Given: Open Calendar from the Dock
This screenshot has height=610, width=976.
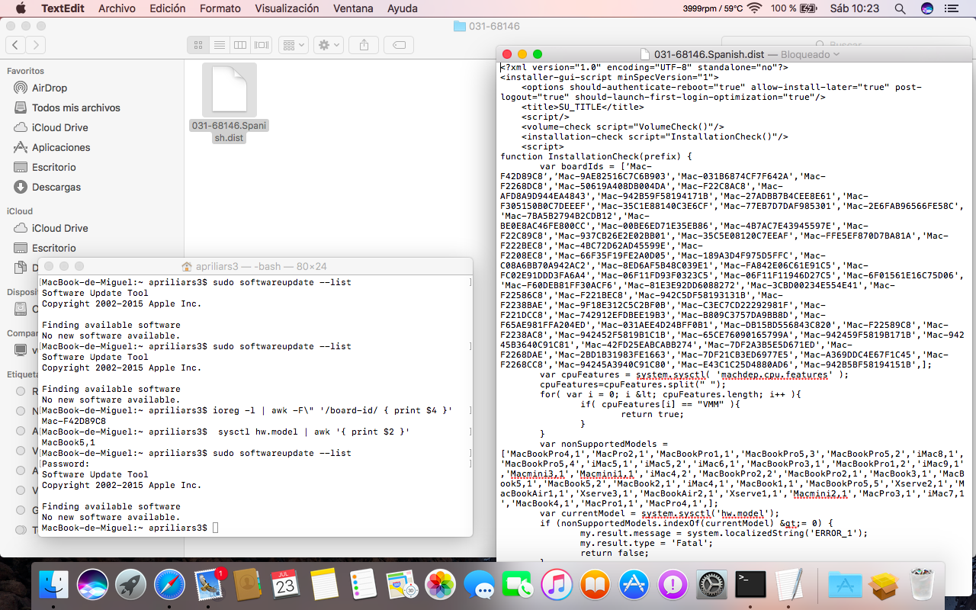Looking at the screenshot, I should (x=286, y=585).
